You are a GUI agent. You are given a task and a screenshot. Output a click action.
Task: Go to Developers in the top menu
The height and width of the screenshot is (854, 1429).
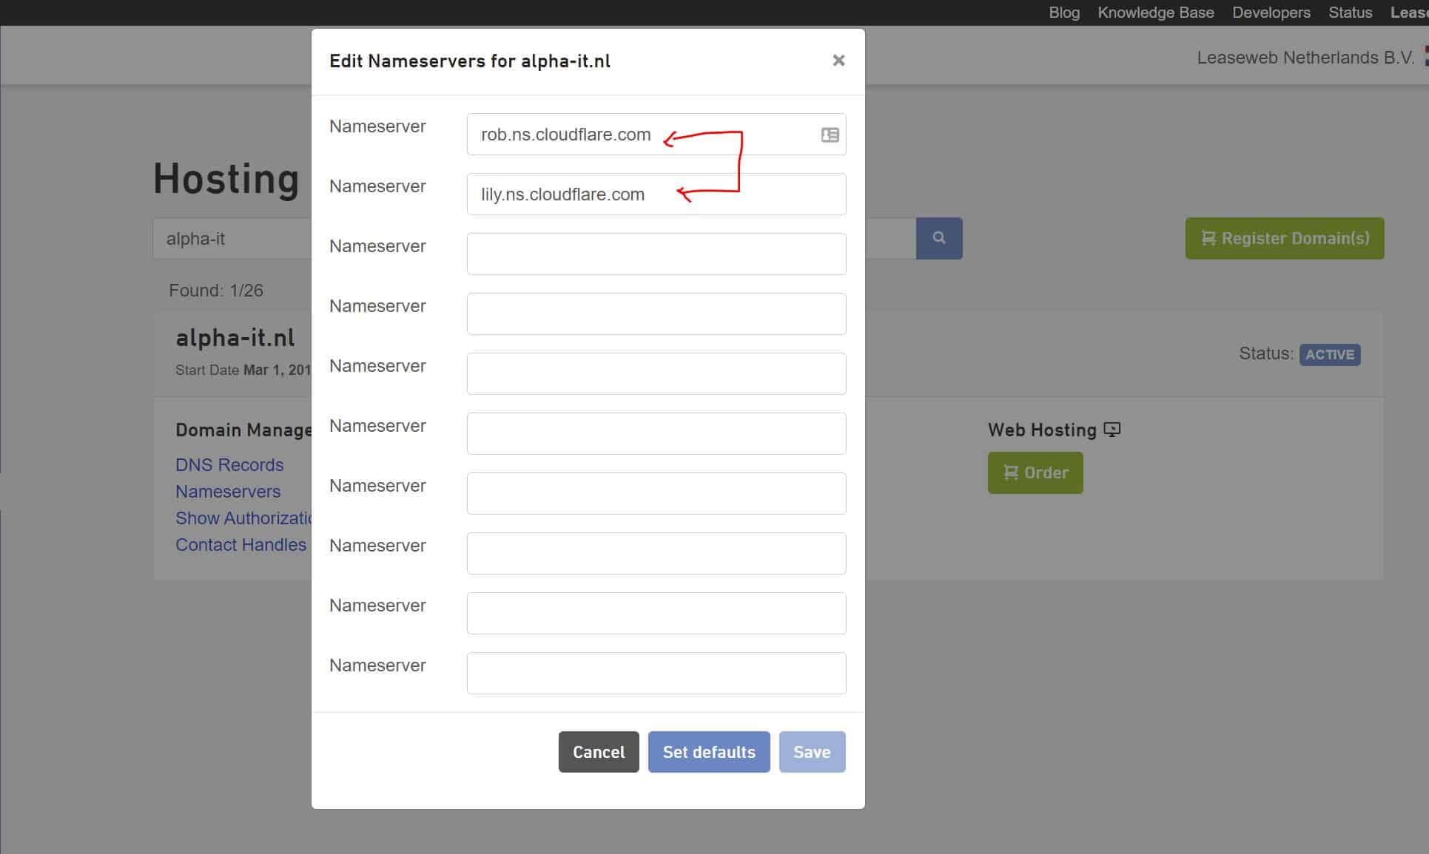[x=1271, y=13]
